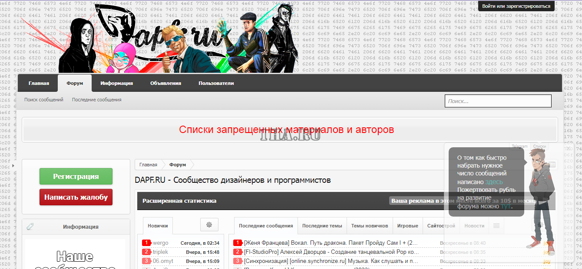Open the list menu icon after the Новости tab
Viewport: 582px width, 269px height.
(x=496, y=226)
